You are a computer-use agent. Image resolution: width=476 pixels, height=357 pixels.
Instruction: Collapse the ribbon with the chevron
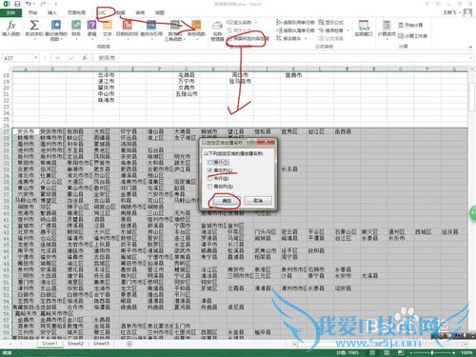coord(470,47)
